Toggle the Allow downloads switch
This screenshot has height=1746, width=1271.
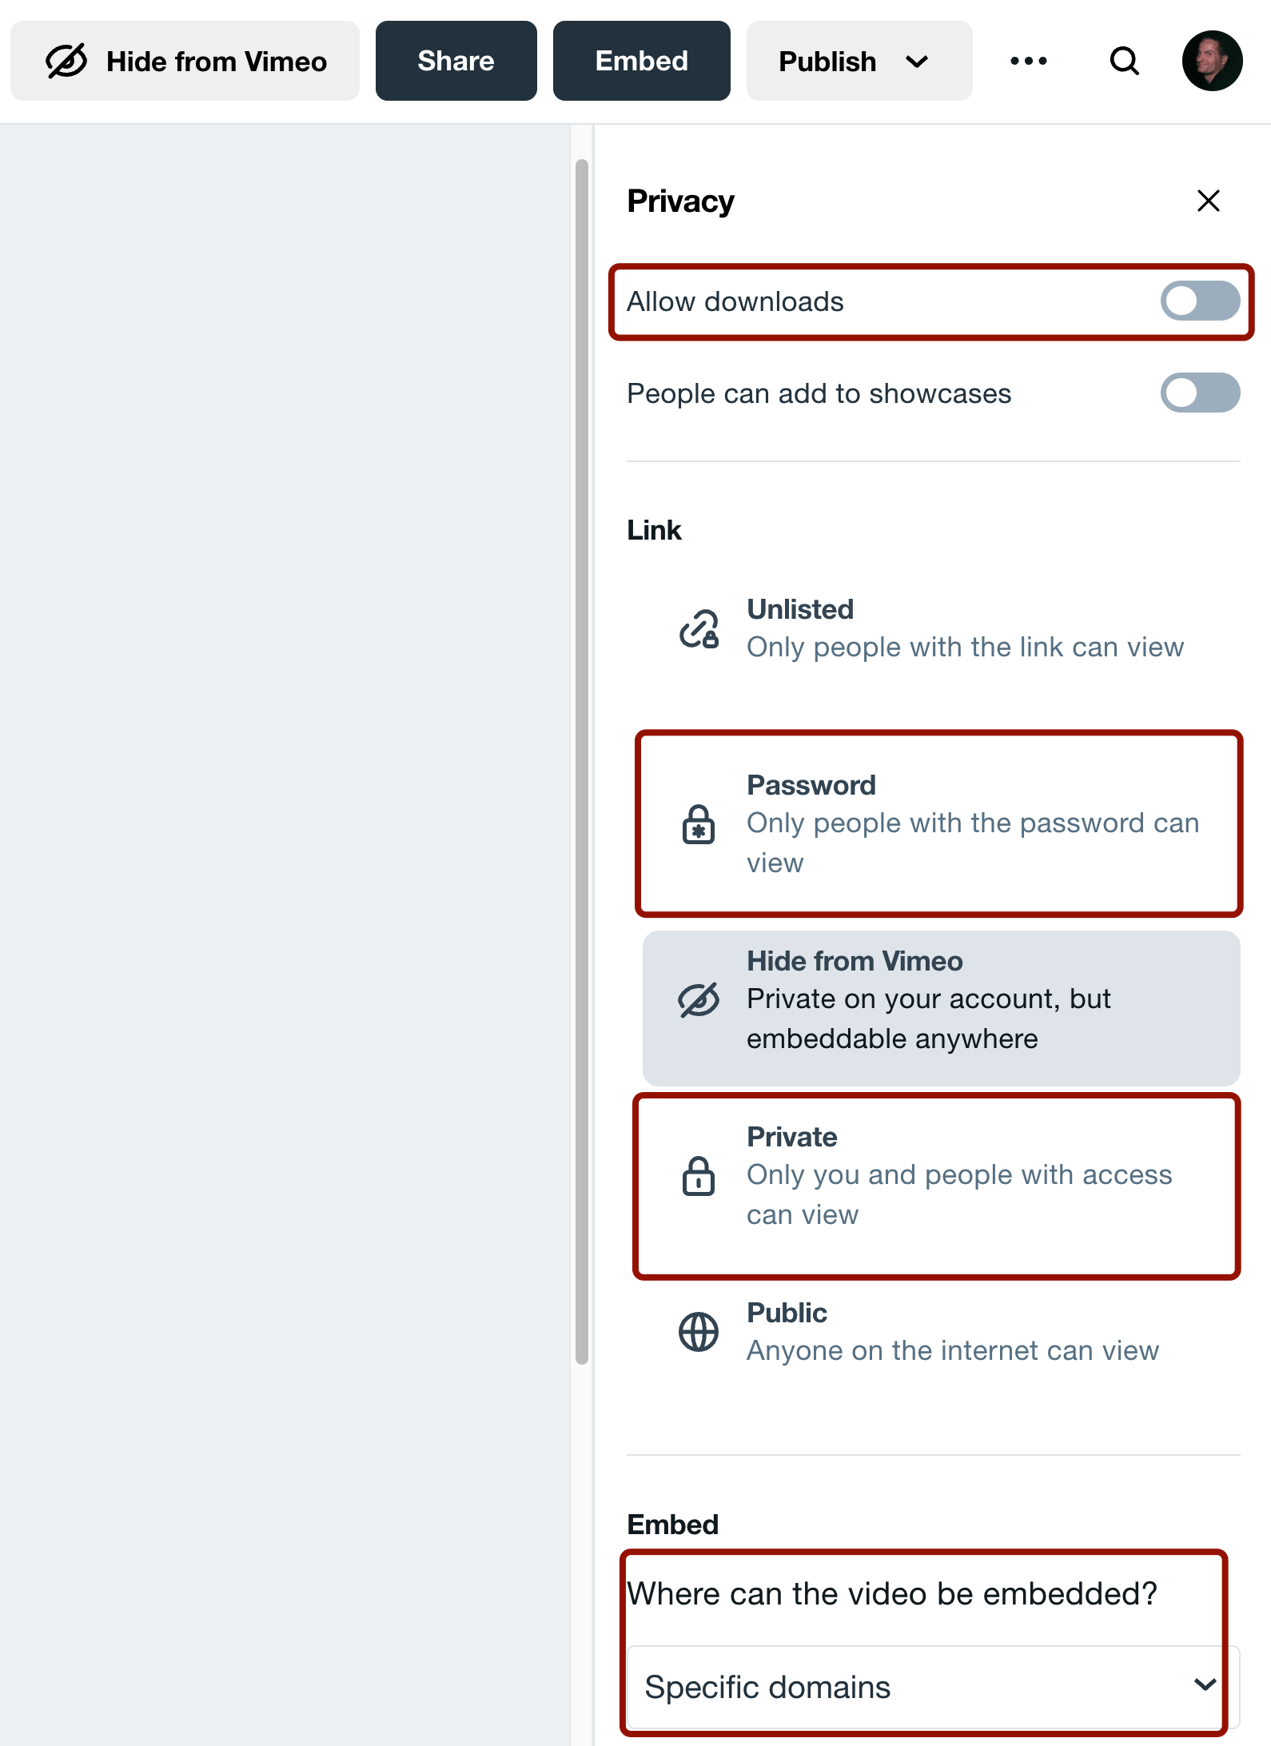coord(1200,301)
